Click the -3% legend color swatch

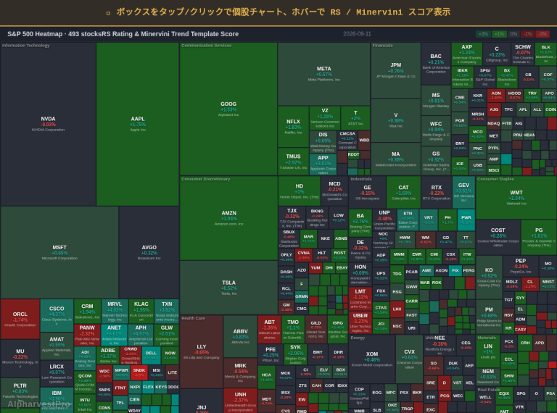point(542,34)
